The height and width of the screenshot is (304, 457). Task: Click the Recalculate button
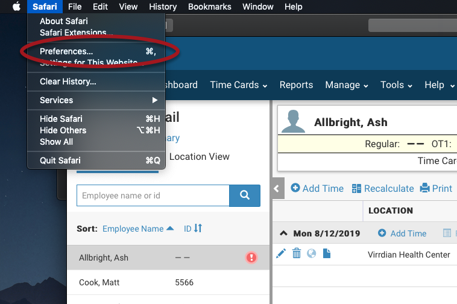click(383, 189)
